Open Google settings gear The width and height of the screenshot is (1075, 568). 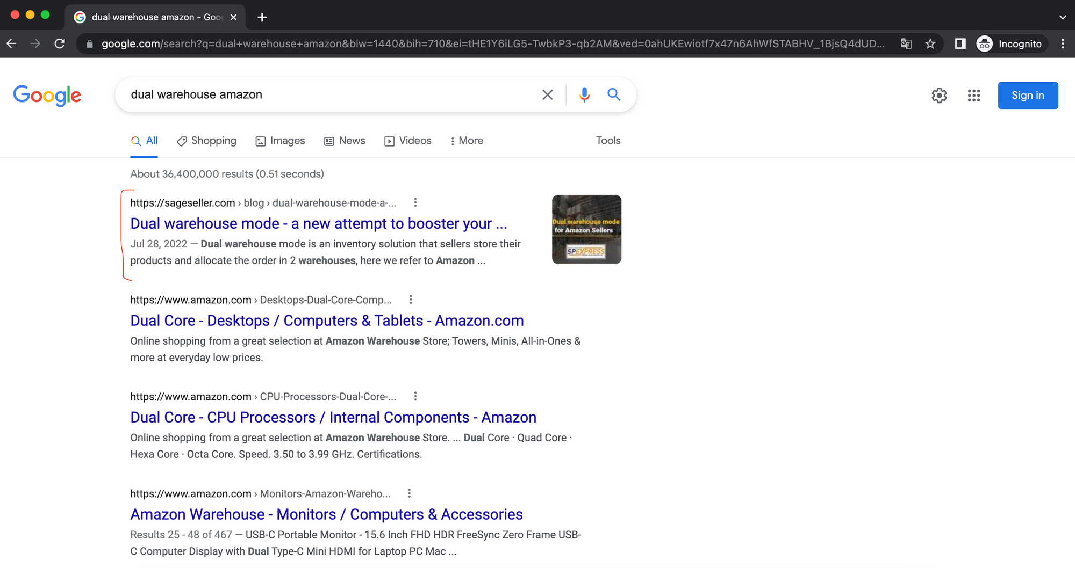click(x=939, y=96)
